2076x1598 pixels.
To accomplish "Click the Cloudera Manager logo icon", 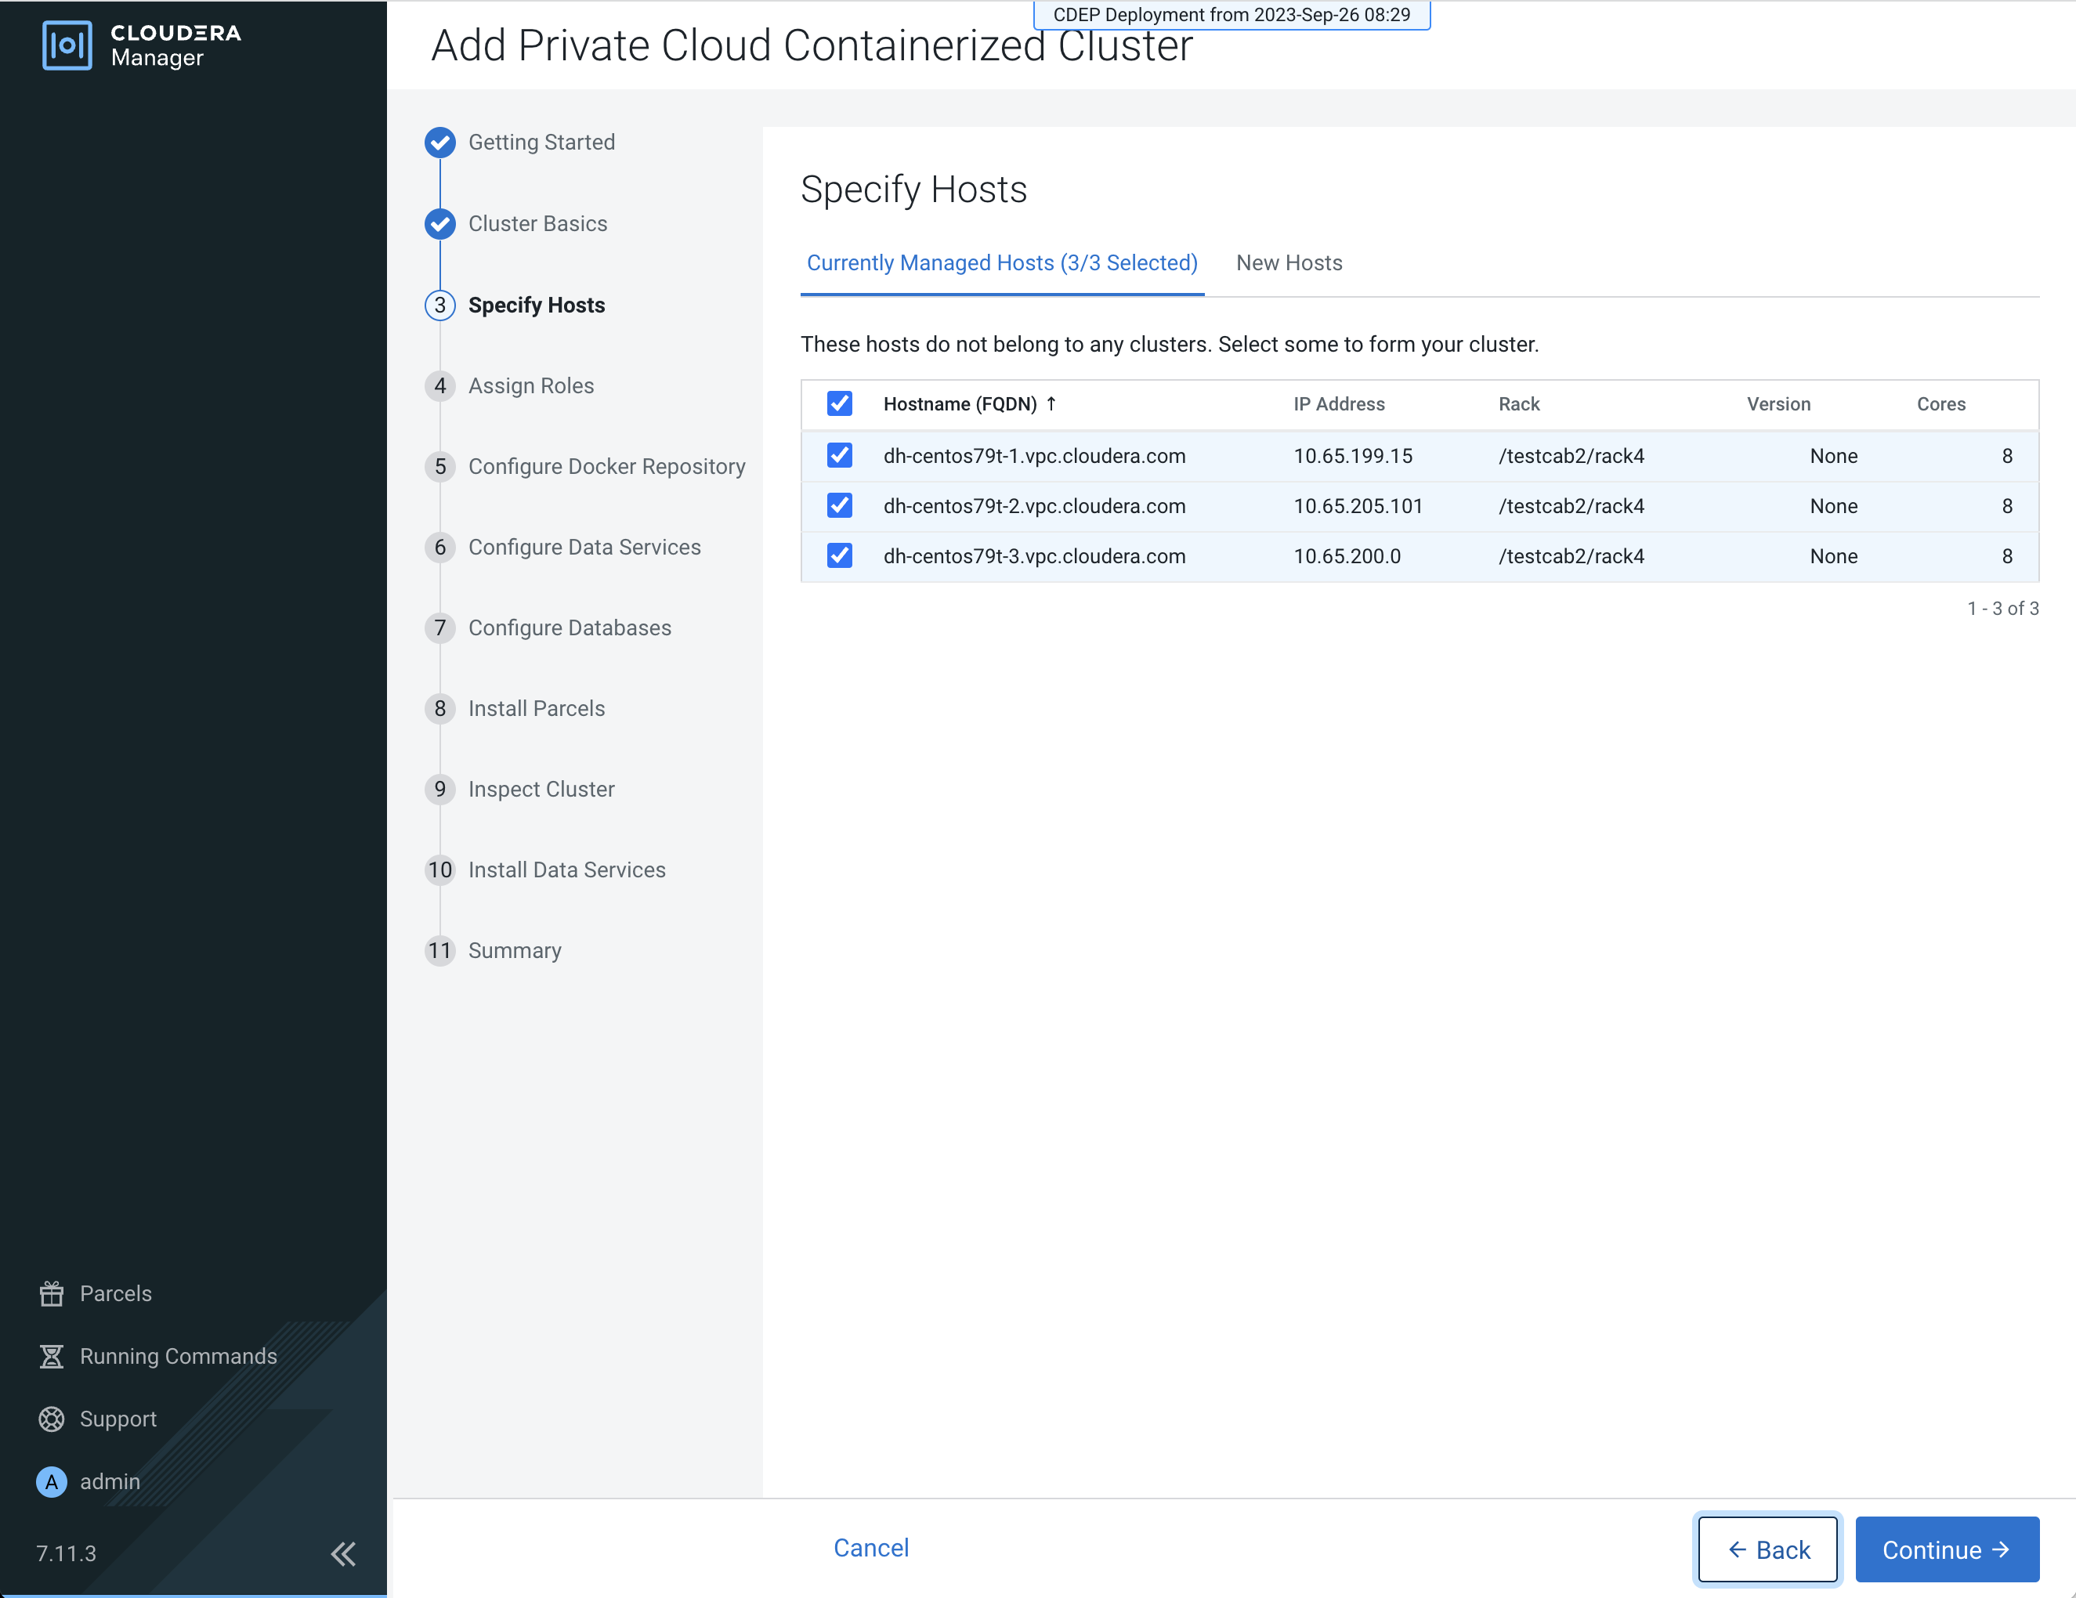I will 67,45.
